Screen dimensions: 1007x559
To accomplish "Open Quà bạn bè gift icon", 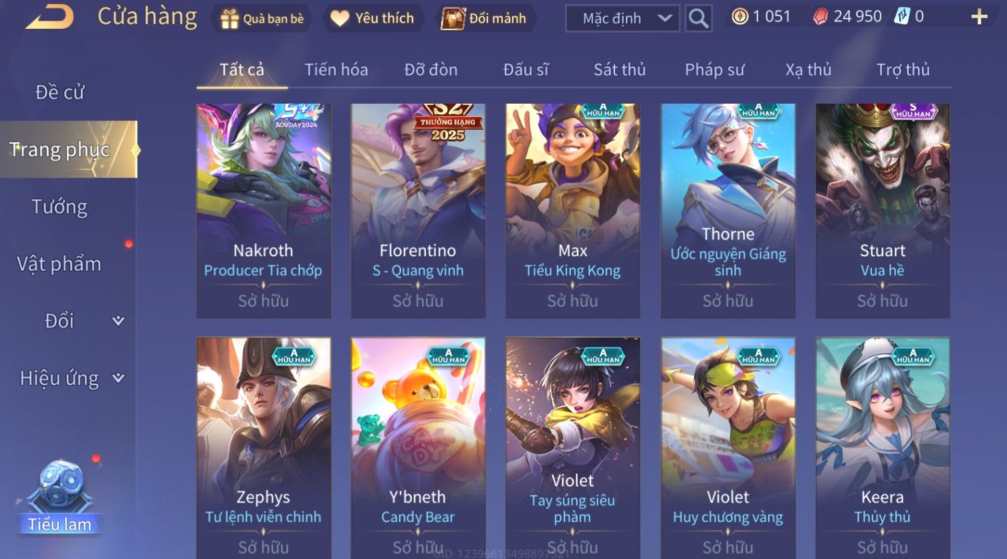I will click(x=229, y=19).
